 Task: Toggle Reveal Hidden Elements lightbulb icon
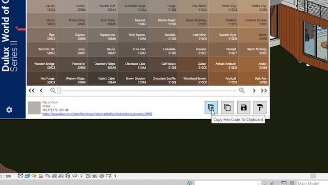(x=81, y=176)
